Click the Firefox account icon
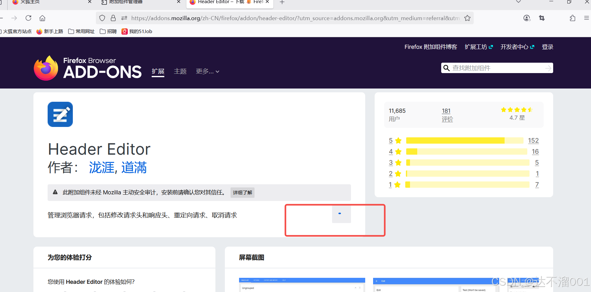The width and height of the screenshot is (591, 292). pyautogui.click(x=526, y=18)
